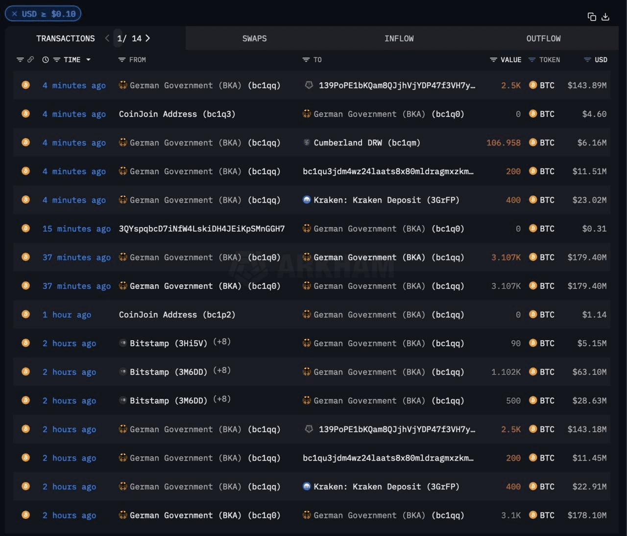Image resolution: width=627 pixels, height=536 pixels.
Task: Go to next transactions page
Action: point(148,38)
